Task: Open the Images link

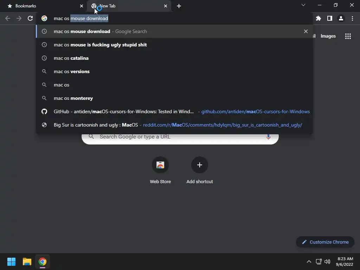Action: [x=328, y=36]
